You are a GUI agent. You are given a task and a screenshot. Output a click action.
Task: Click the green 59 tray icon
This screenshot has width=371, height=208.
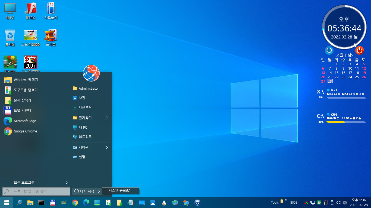coord(319,203)
